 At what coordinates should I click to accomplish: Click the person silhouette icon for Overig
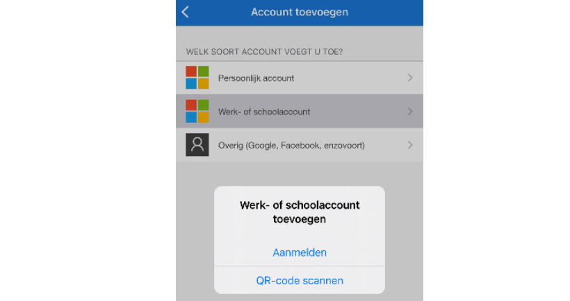(x=197, y=145)
